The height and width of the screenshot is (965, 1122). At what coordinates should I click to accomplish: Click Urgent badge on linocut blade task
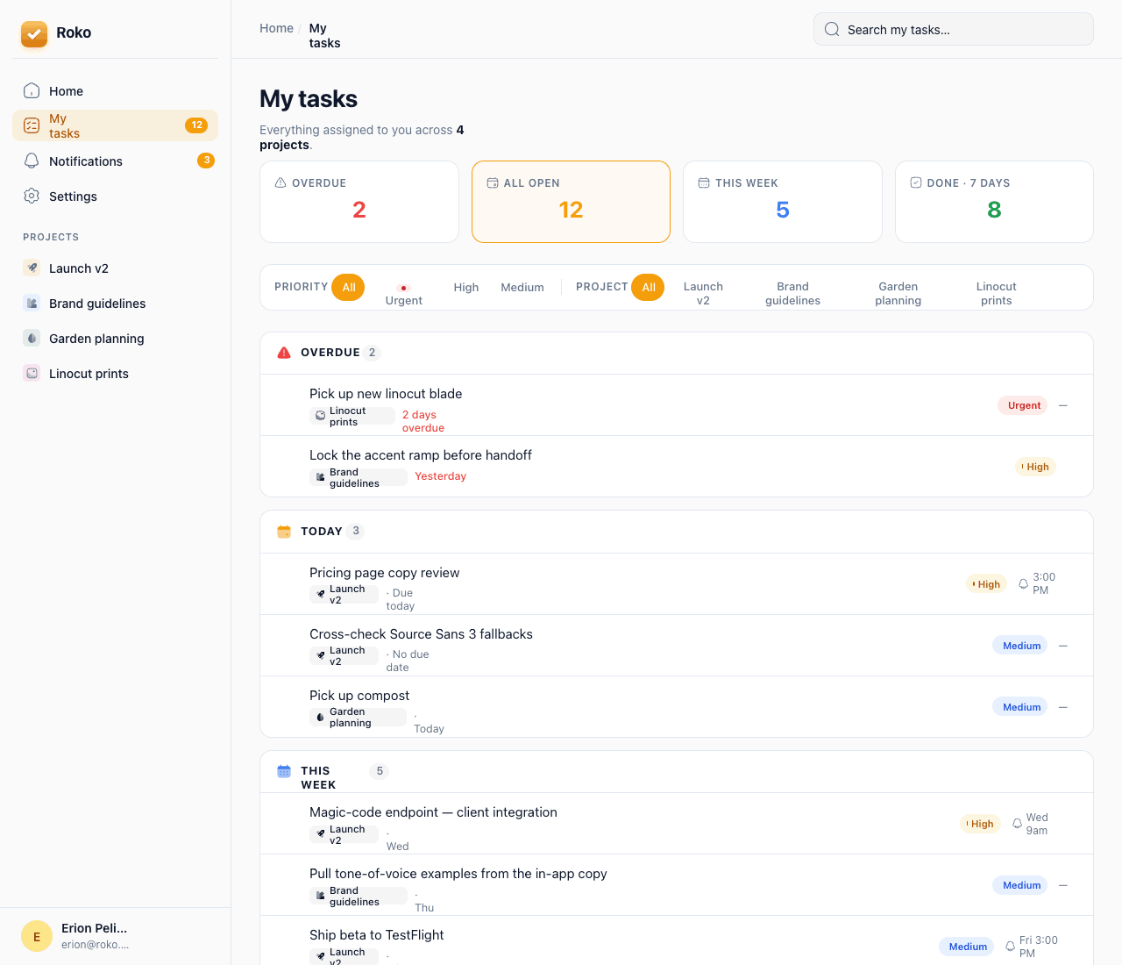[x=1023, y=405]
